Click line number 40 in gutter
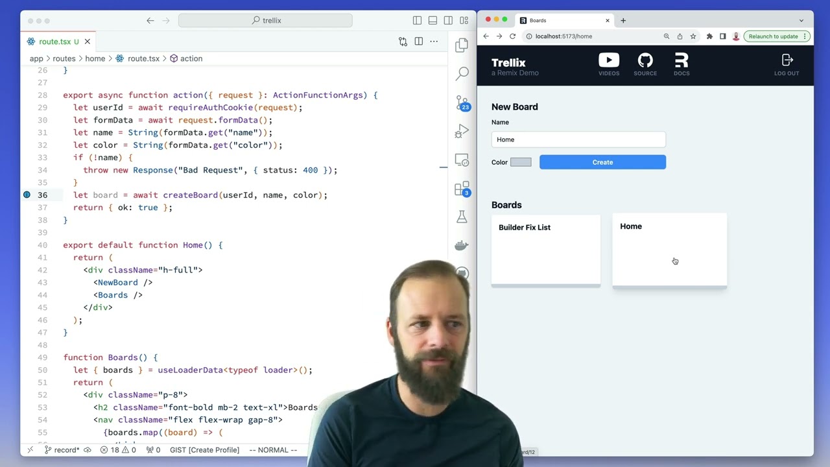 [42, 245]
